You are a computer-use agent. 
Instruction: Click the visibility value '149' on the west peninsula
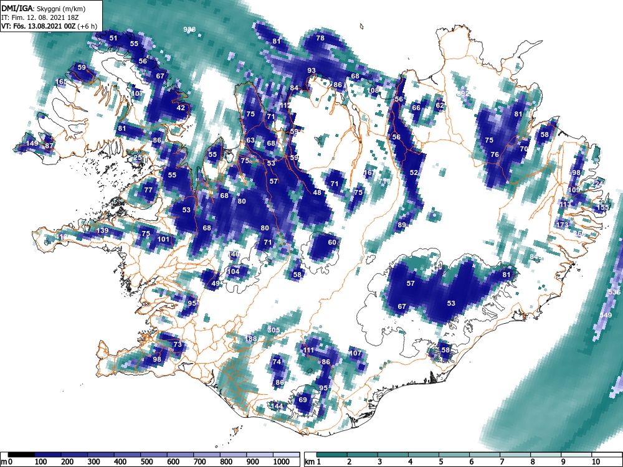click(32, 143)
